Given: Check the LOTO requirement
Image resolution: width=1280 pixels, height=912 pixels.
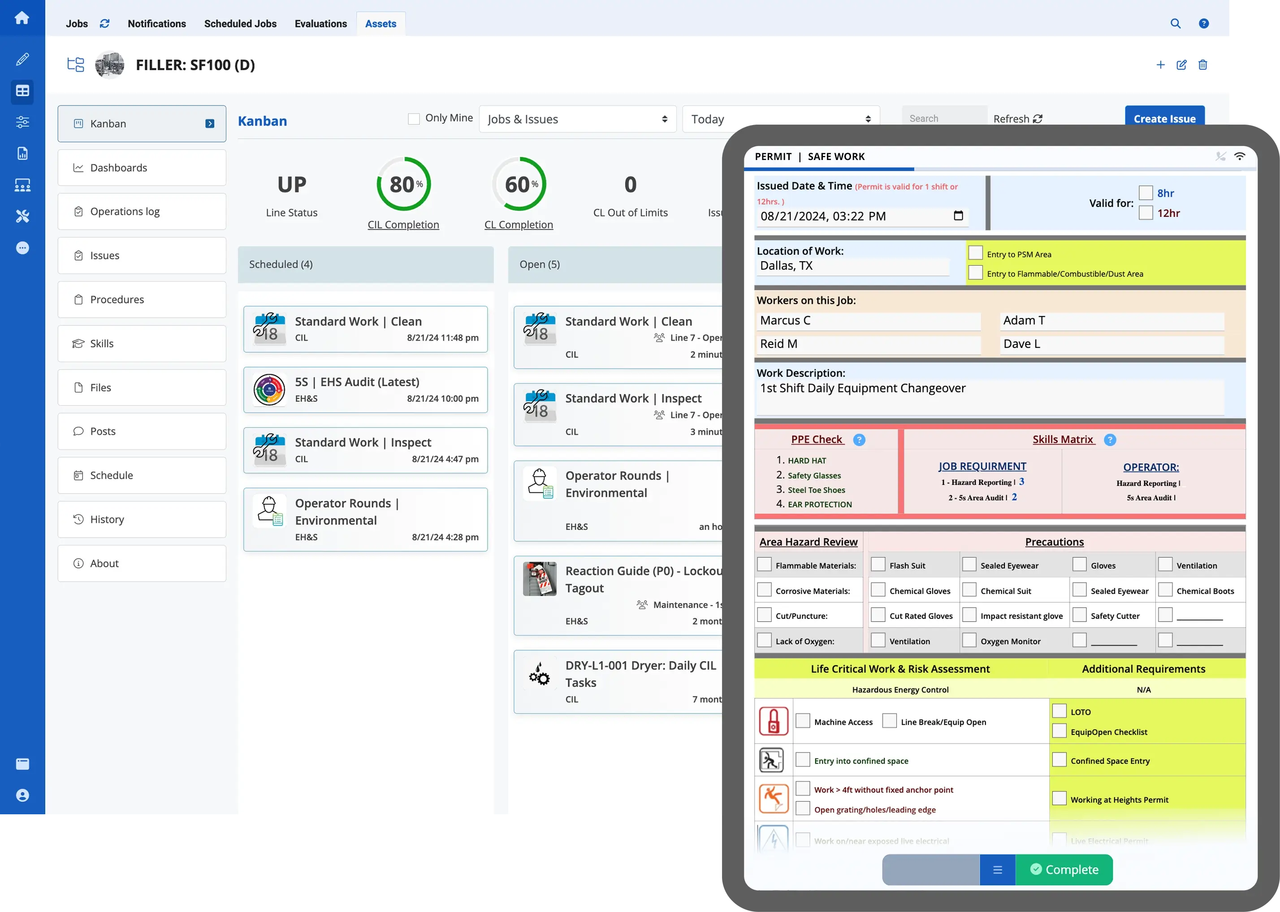Looking at the screenshot, I should click(1059, 711).
